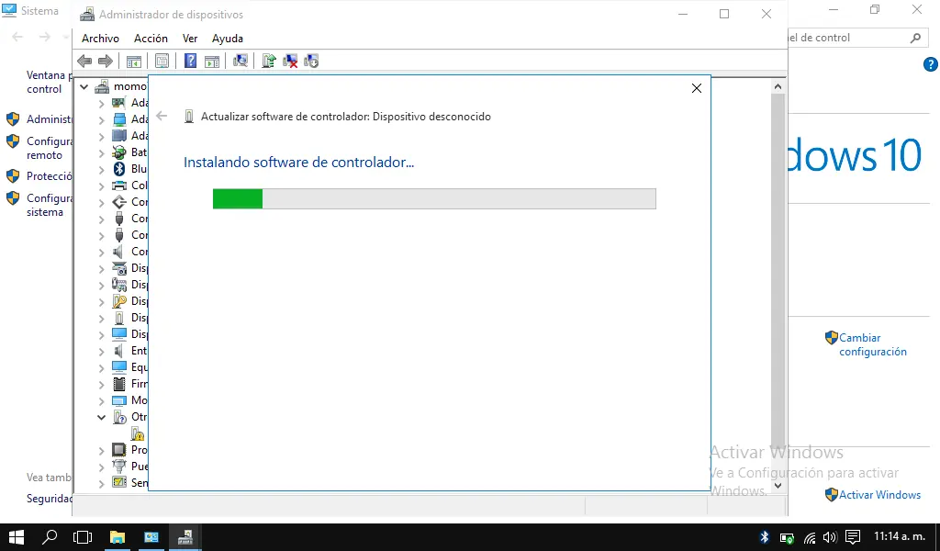Click Bluetooth icon in system tray
The width and height of the screenshot is (940, 551).
[x=765, y=537]
